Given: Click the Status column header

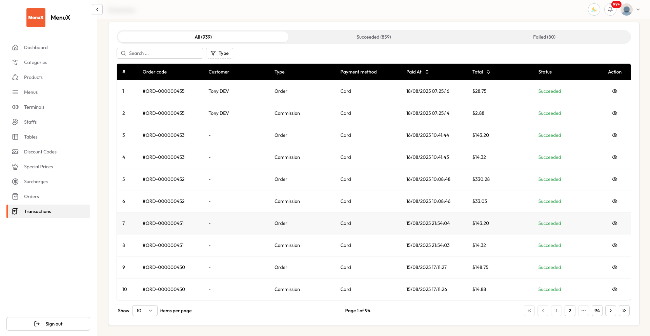Looking at the screenshot, I should (545, 72).
